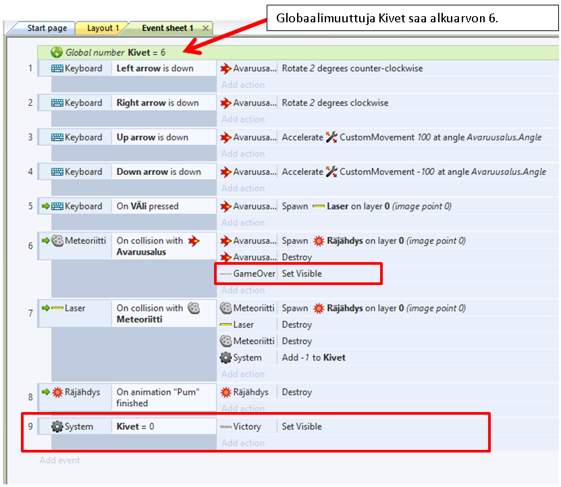Click Meteoriitti icon in event 6 condition
Image resolution: width=561 pixels, height=487 pixels.
(x=57, y=240)
